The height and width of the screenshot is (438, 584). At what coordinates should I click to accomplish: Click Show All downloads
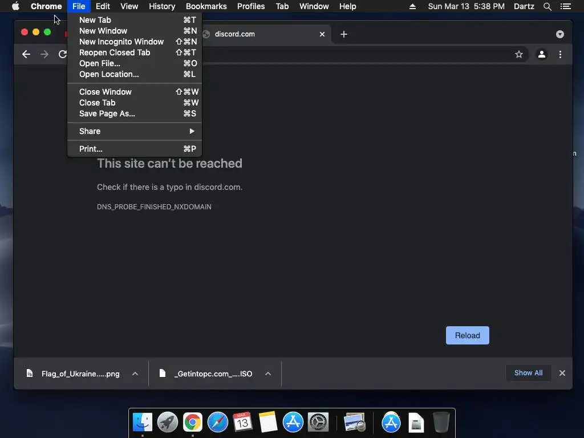(528, 373)
